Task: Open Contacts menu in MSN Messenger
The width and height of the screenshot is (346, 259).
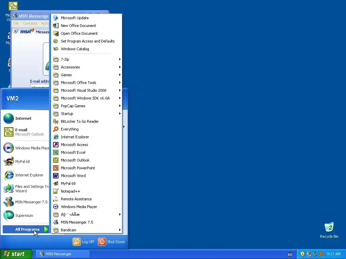Action: coord(30,23)
